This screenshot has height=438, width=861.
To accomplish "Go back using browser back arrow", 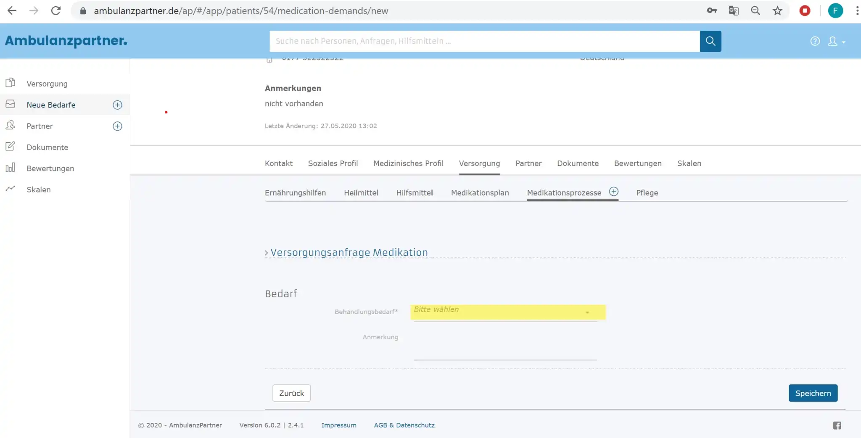I will pyautogui.click(x=12, y=11).
